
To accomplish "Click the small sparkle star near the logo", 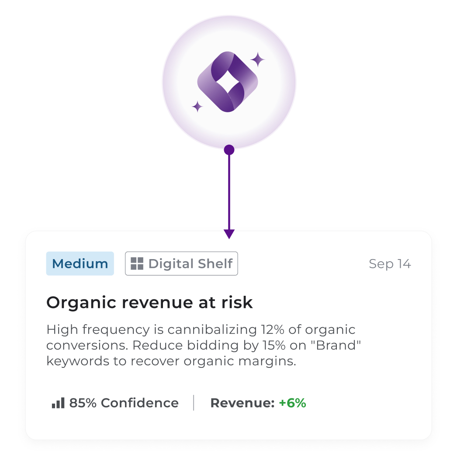I will click(197, 106).
